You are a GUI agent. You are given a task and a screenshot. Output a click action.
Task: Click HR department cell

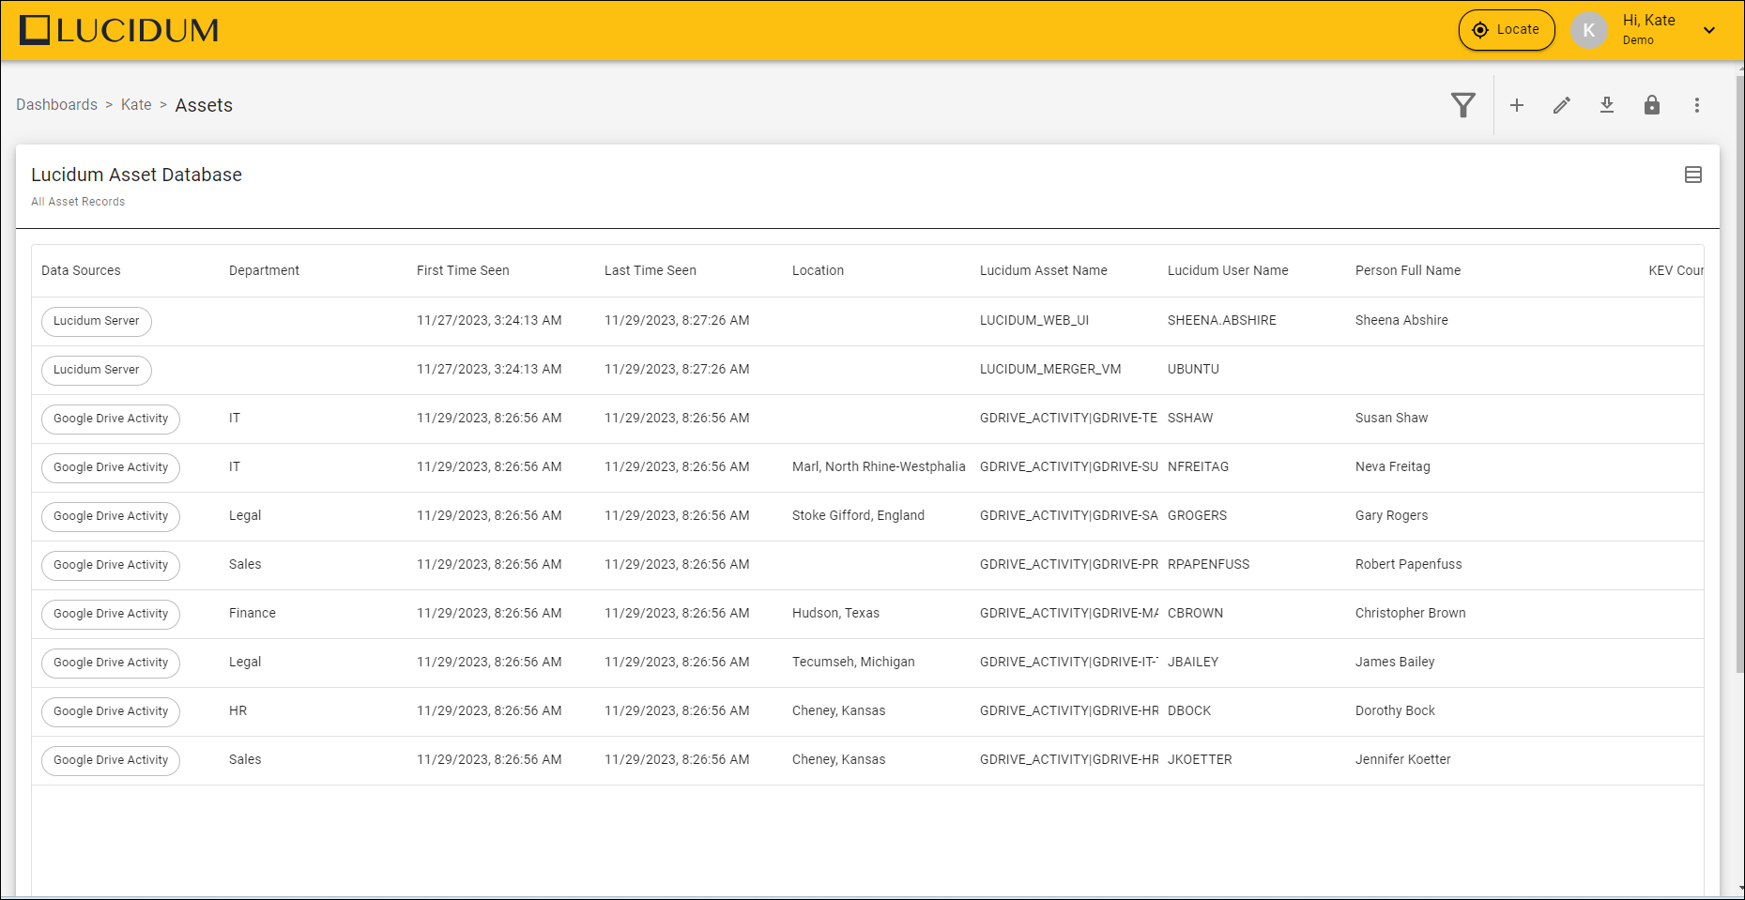[x=237, y=710]
